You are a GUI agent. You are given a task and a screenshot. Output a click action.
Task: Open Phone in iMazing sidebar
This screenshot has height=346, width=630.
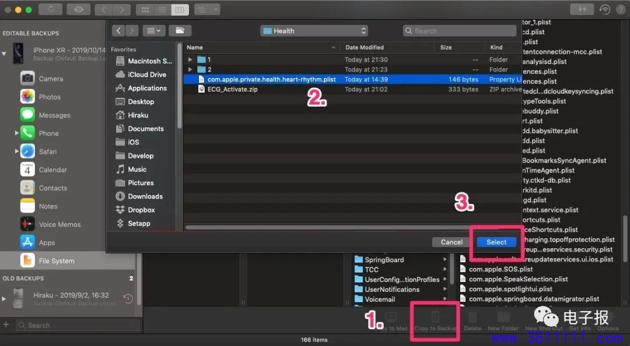click(x=40, y=133)
